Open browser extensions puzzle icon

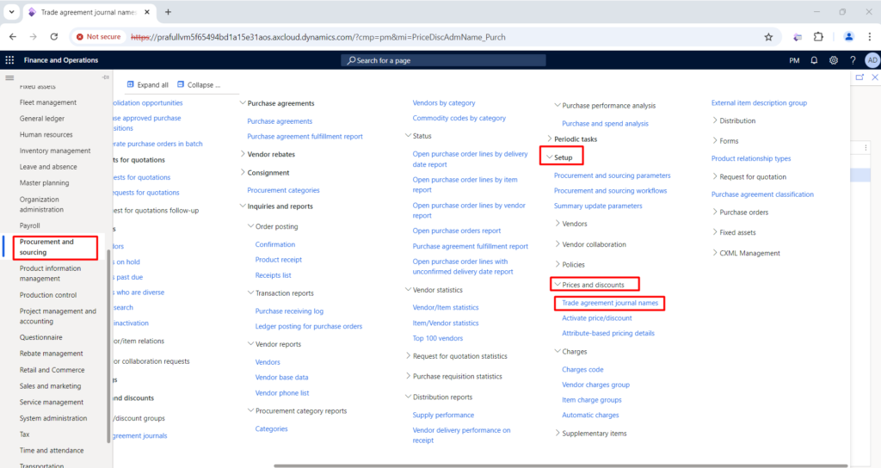(818, 37)
